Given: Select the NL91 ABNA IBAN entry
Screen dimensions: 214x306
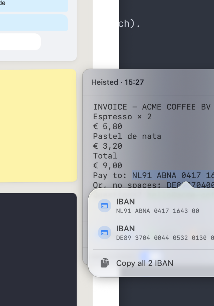Looking at the screenshot, I should (153, 206).
